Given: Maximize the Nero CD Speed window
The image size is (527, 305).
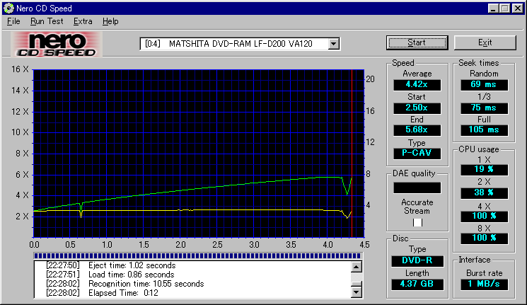Looking at the screenshot, I should click(504, 7).
